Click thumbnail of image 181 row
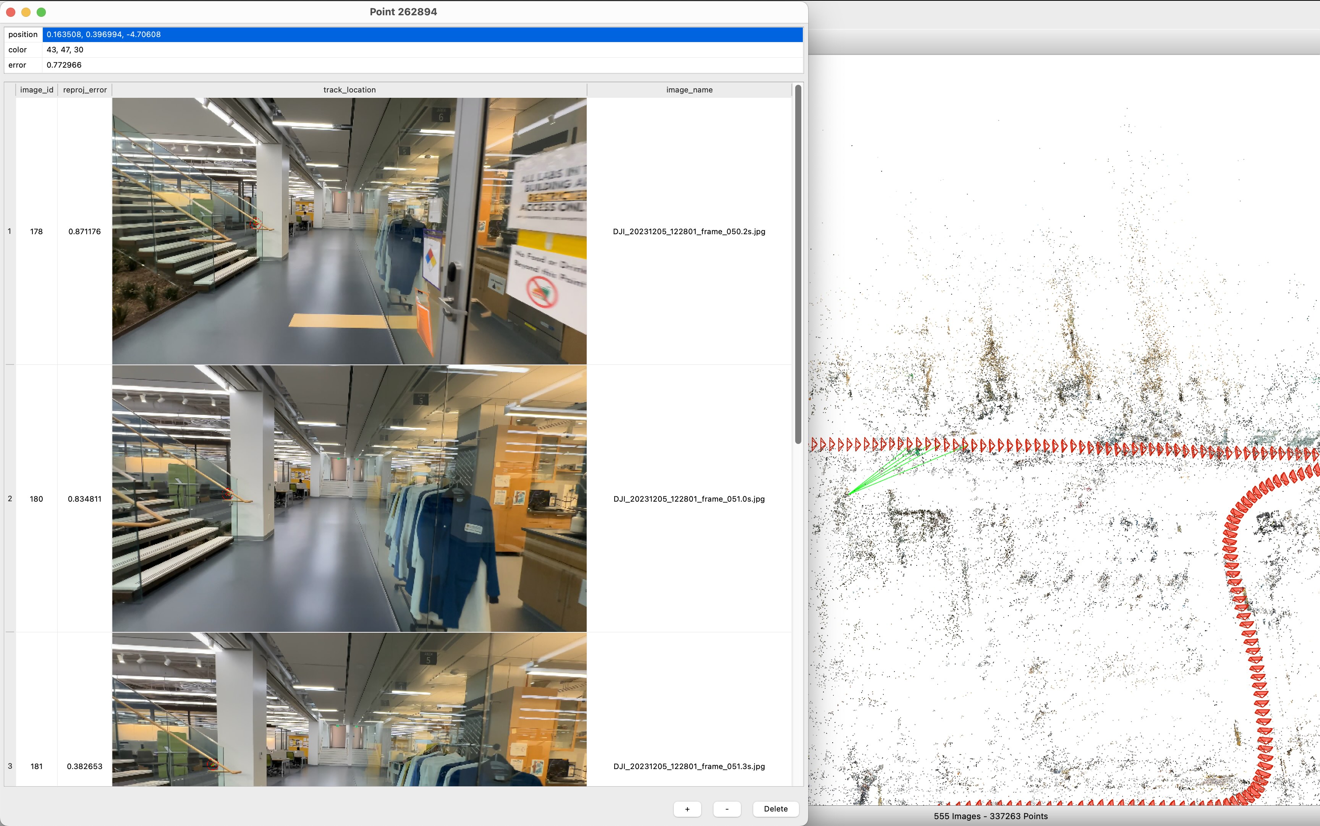 [x=349, y=710]
